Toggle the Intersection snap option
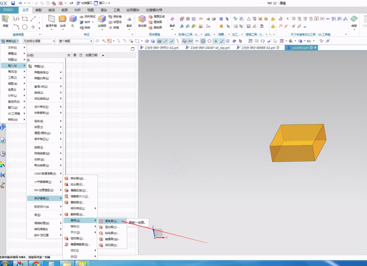 click(197, 41)
